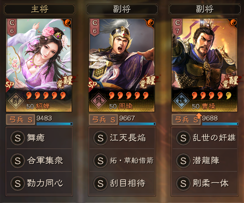Viewport: 244px width, 203px height.
Task: Open the 拓・草船借箭 skill
Action: coord(122,161)
